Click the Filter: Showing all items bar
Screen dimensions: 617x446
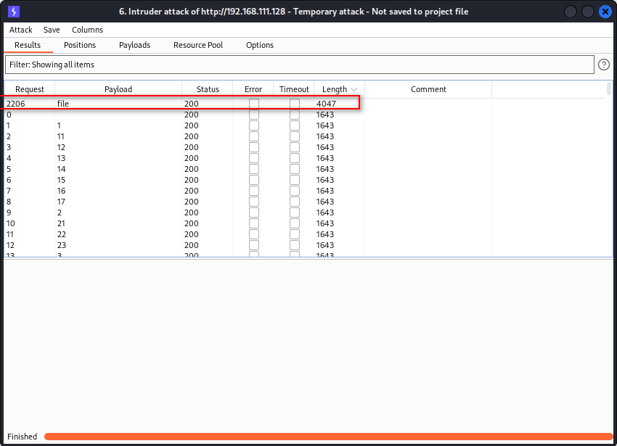pyautogui.click(x=300, y=65)
